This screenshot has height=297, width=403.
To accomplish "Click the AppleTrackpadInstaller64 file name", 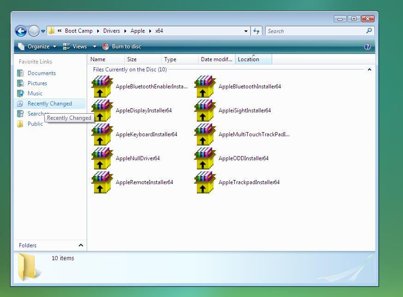I will click(x=249, y=182).
